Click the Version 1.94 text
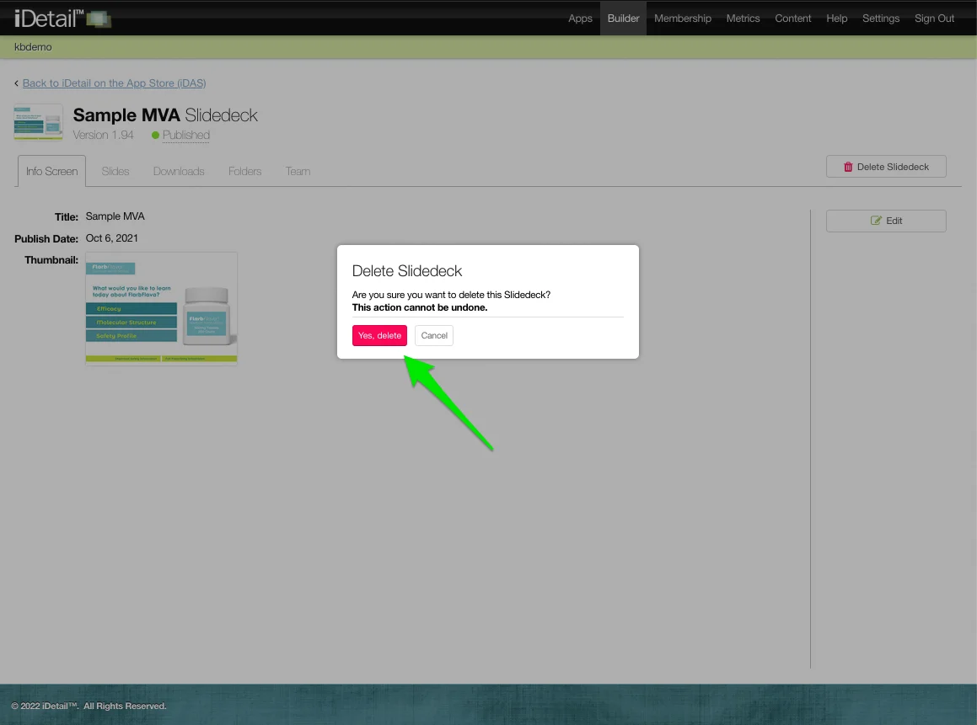This screenshot has width=977, height=725. point(103,135)
